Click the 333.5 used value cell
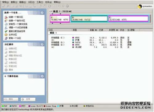The image size is (154, 112). click(x=104, y=45)
